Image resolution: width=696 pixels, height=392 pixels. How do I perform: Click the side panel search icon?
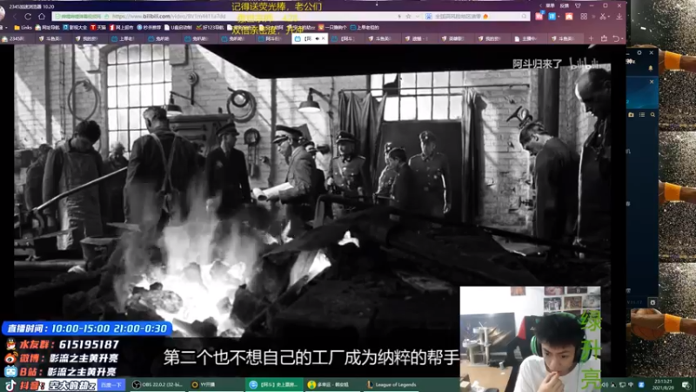[x=652, y=115]
